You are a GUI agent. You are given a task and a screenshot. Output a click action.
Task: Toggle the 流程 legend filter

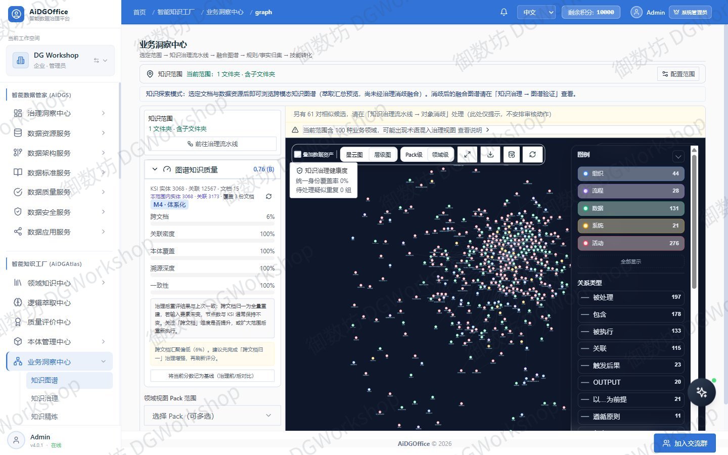click(x=631, y=191)
